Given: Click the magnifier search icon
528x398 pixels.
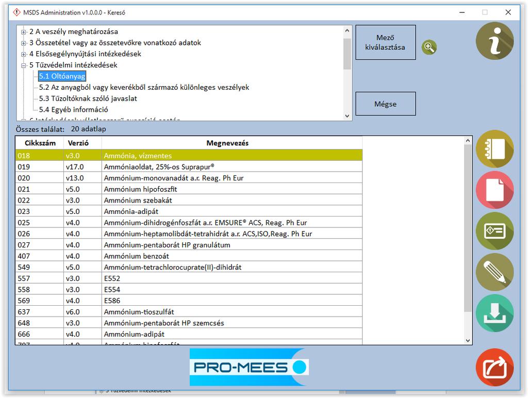Looking at the screenshot, I should click(428, 47).
